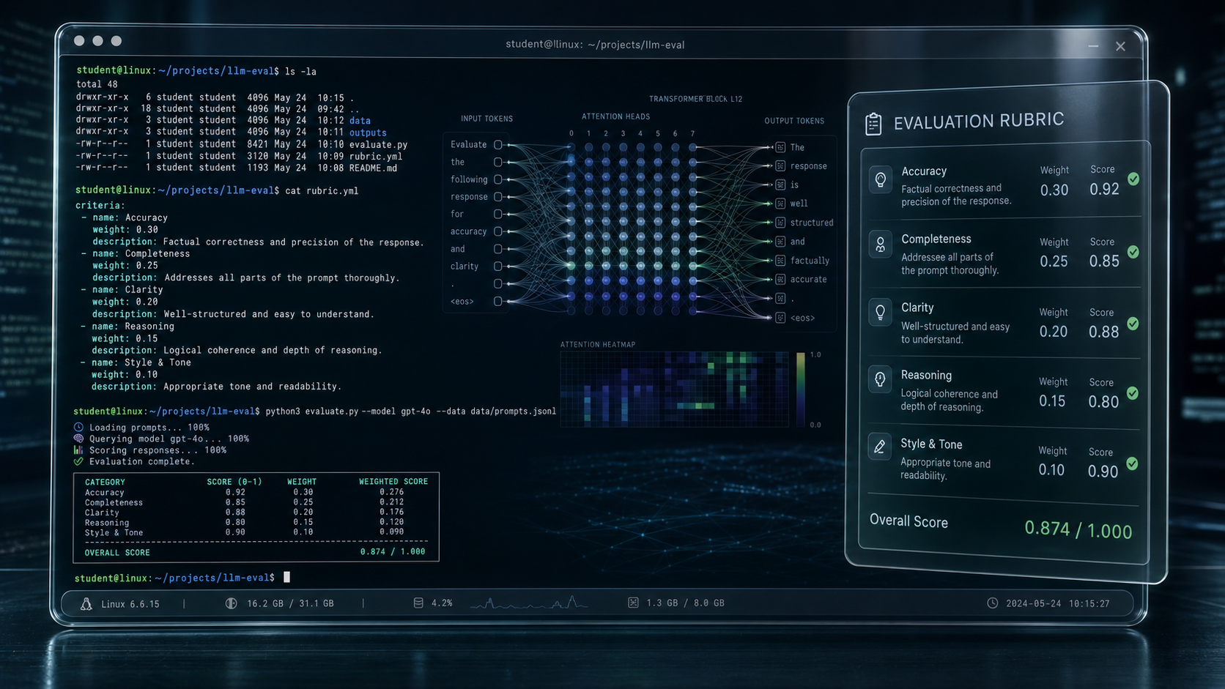The image size is (1225, 689).
Task: Click the outputs directory in the listing
Action: (x=368, y=133)
